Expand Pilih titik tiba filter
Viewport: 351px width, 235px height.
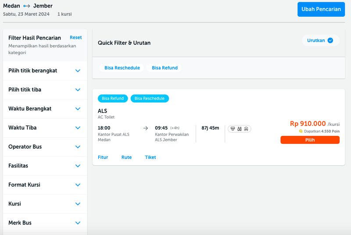(x=45, y=90)
